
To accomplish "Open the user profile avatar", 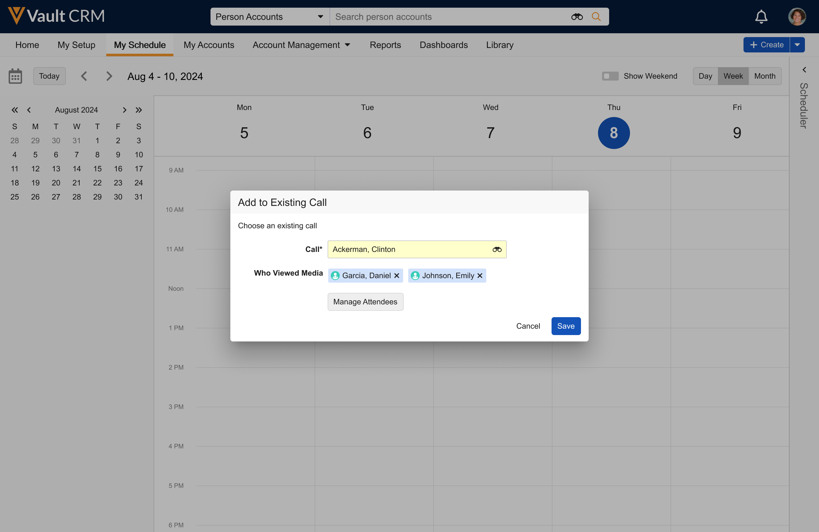I will coord(797,17).
